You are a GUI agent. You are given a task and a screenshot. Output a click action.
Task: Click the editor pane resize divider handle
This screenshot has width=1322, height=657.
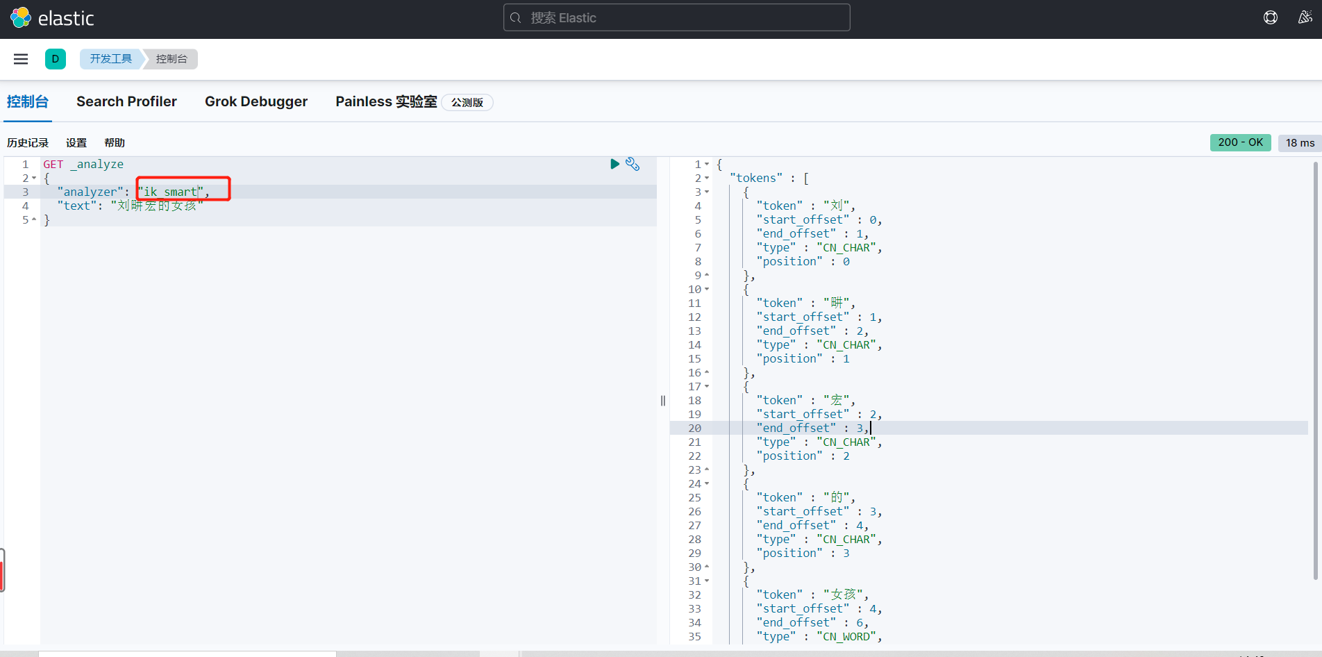(x=663, y=401)
